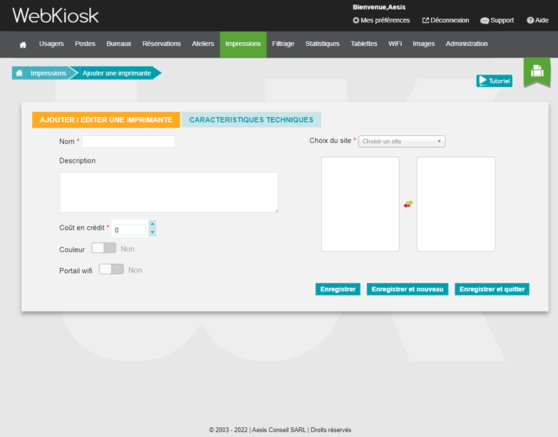Click Enregistrer et nouveau button

pos(407,289)
